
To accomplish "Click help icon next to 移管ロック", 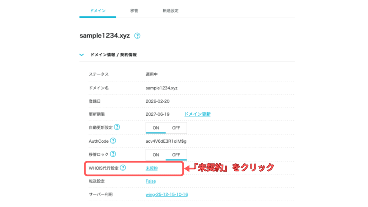I will click(x=113, y=154).
